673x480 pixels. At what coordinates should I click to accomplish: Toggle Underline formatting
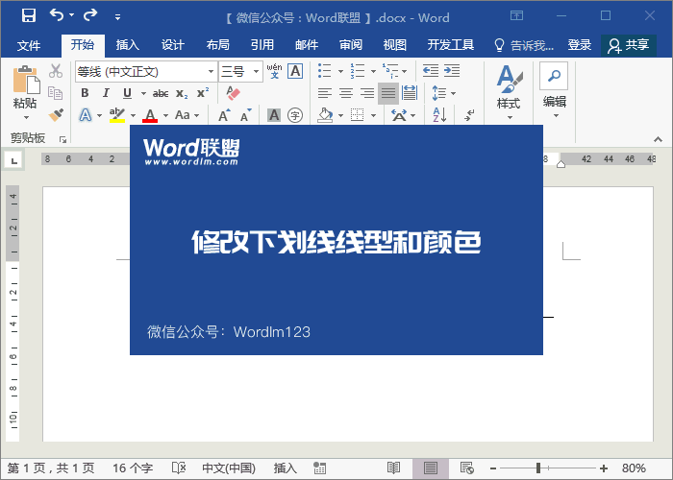(x=127, y=93)
